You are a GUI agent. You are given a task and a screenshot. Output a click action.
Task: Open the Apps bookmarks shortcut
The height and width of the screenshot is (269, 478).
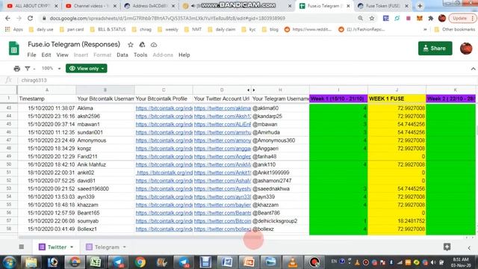tap(14, 30)
